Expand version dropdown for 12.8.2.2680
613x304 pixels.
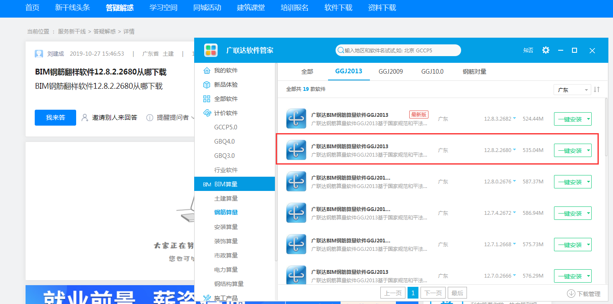515,149
